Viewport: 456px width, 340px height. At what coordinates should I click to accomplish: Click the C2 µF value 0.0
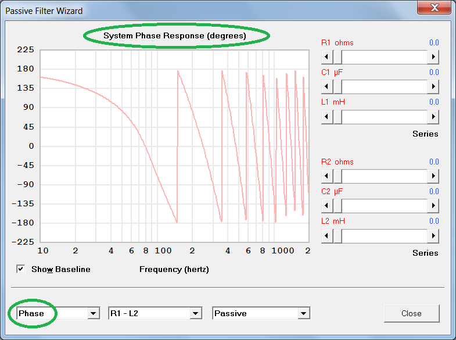pos(434,191)
